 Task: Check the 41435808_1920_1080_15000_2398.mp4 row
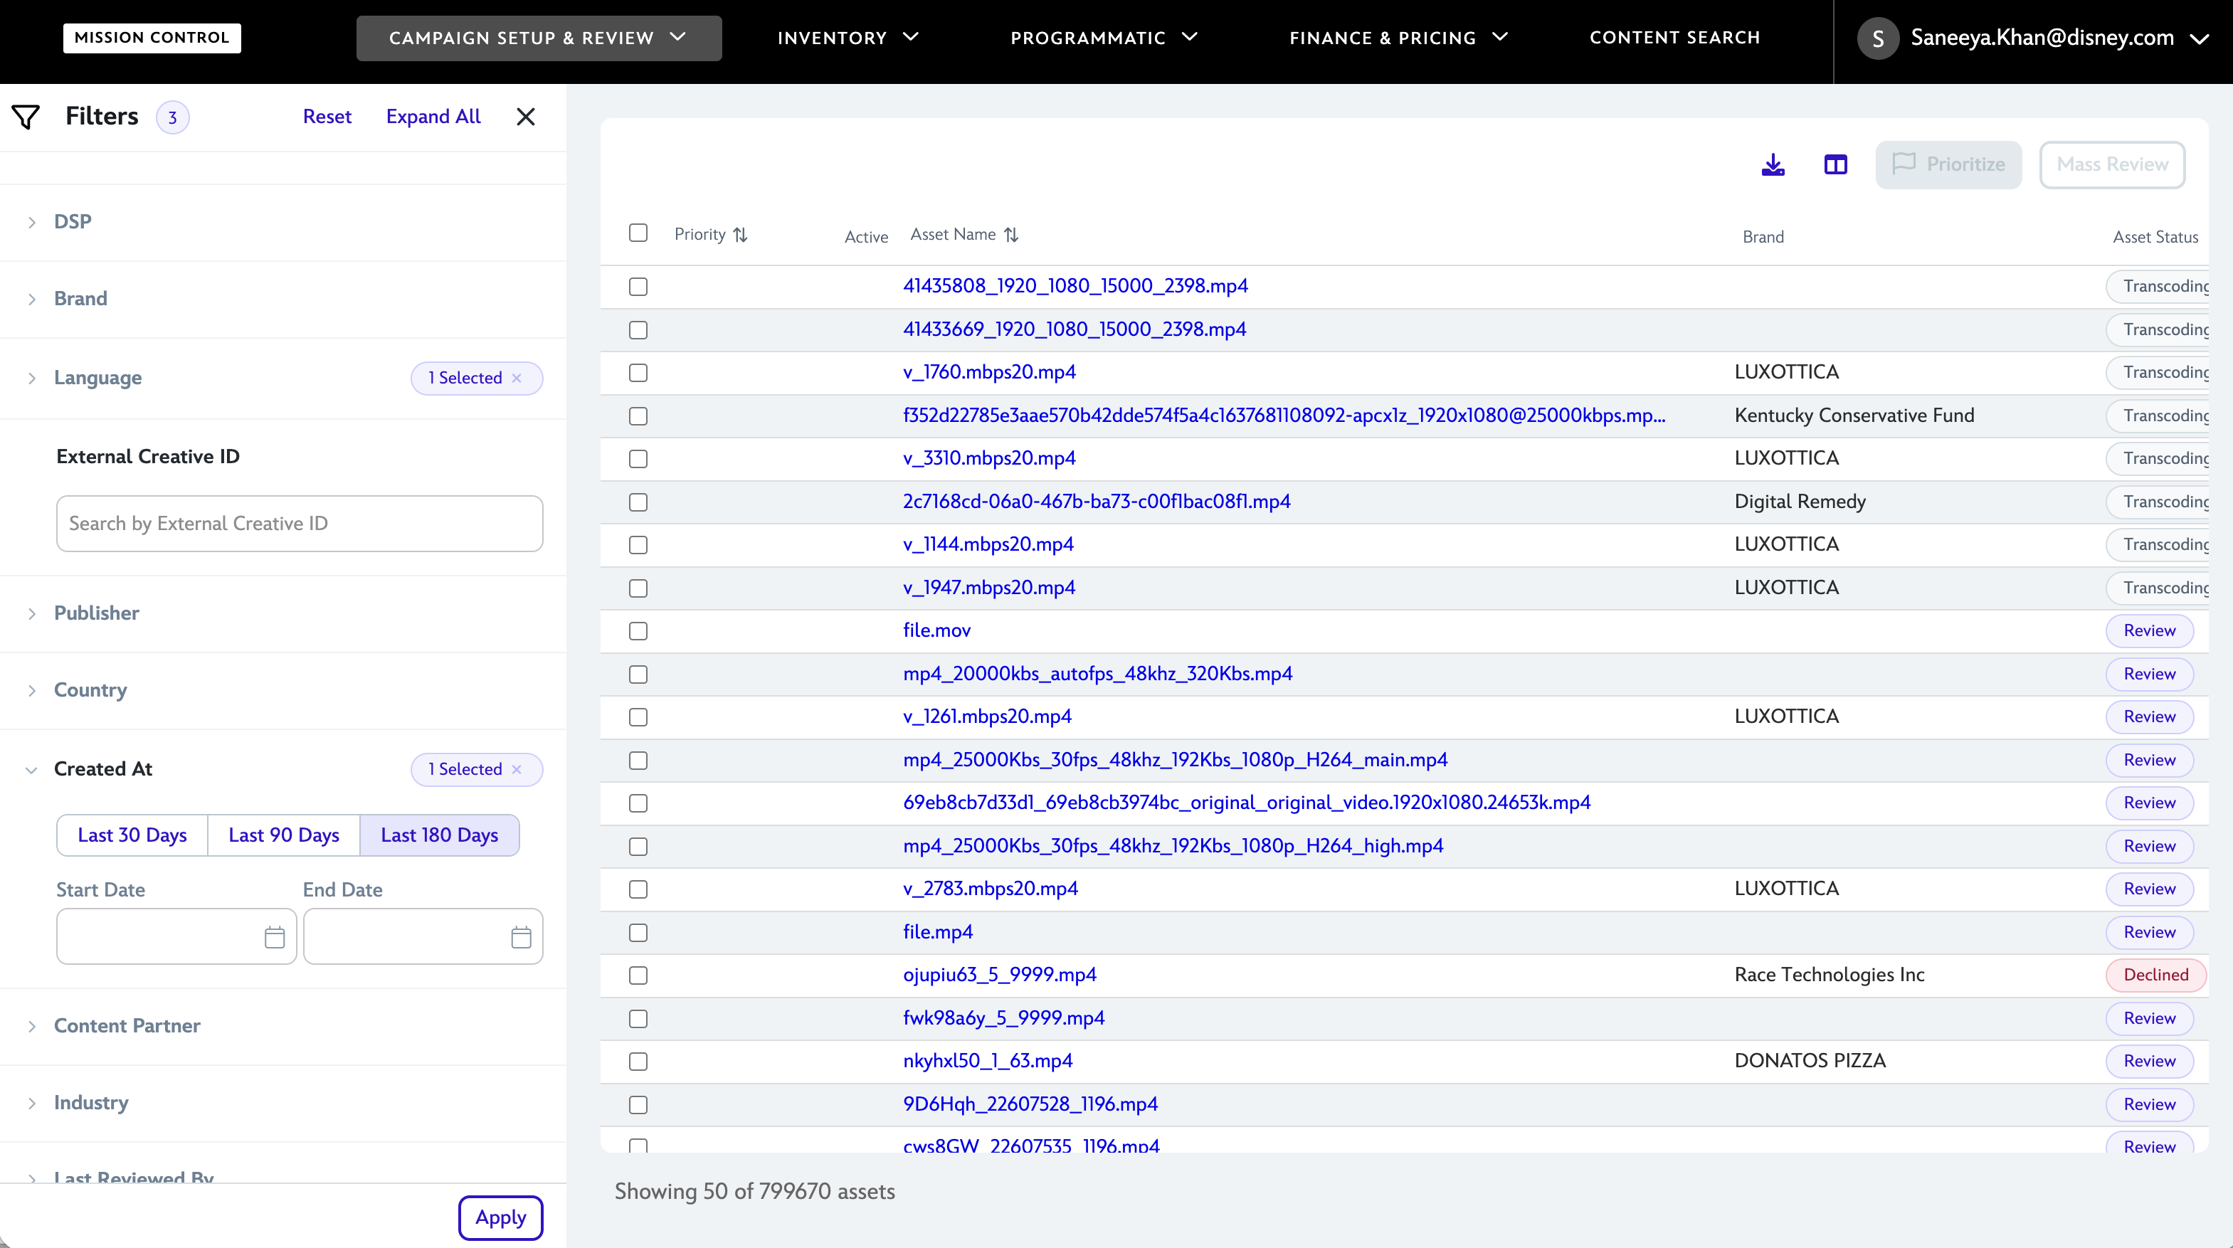(638, 287)
